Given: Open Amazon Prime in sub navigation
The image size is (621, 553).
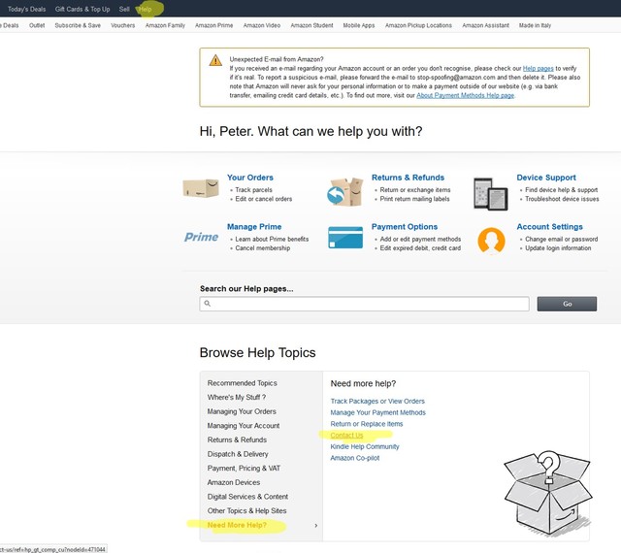Looking at the screenshot, I should (x=213, y=25).
